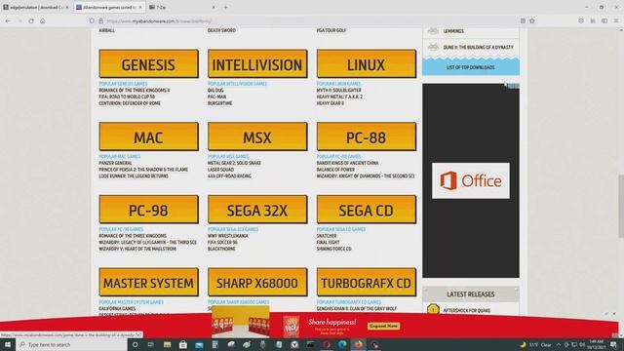The width and height of the screenshot is (624, 351).
Task: Open Prince of Persia 2 game link
Action: [x=143, y=170]
